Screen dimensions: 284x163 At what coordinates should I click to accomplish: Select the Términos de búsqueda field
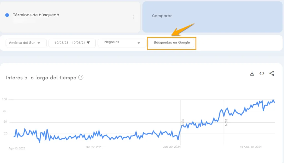(x=36, y=15)
